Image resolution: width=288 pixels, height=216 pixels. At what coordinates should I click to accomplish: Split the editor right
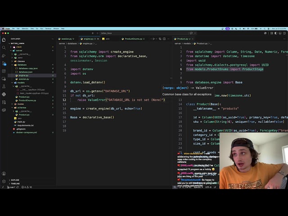click(164, 39)
